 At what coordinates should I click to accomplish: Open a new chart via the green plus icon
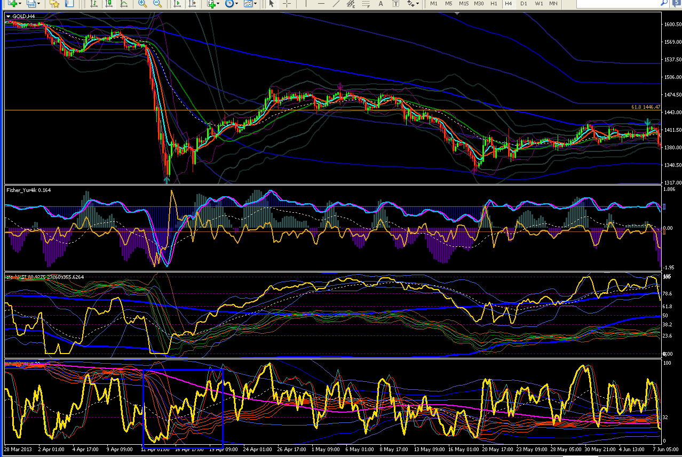tap(12, 4)
